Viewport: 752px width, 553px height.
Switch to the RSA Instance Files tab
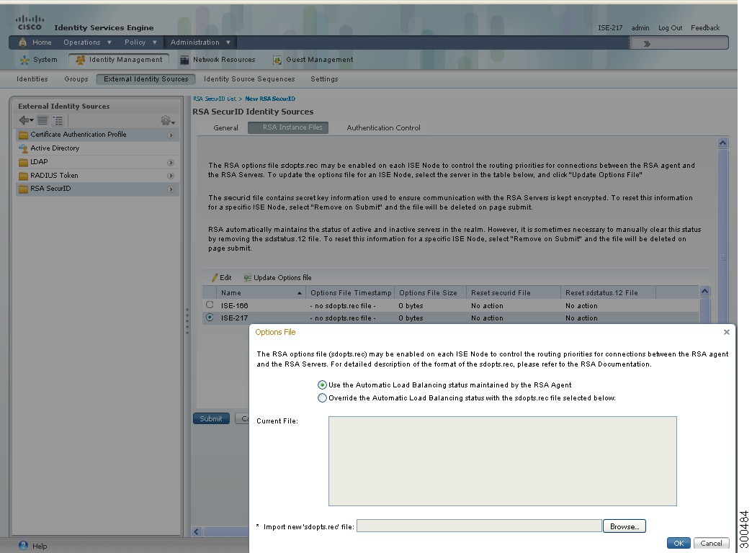[288, 127]
